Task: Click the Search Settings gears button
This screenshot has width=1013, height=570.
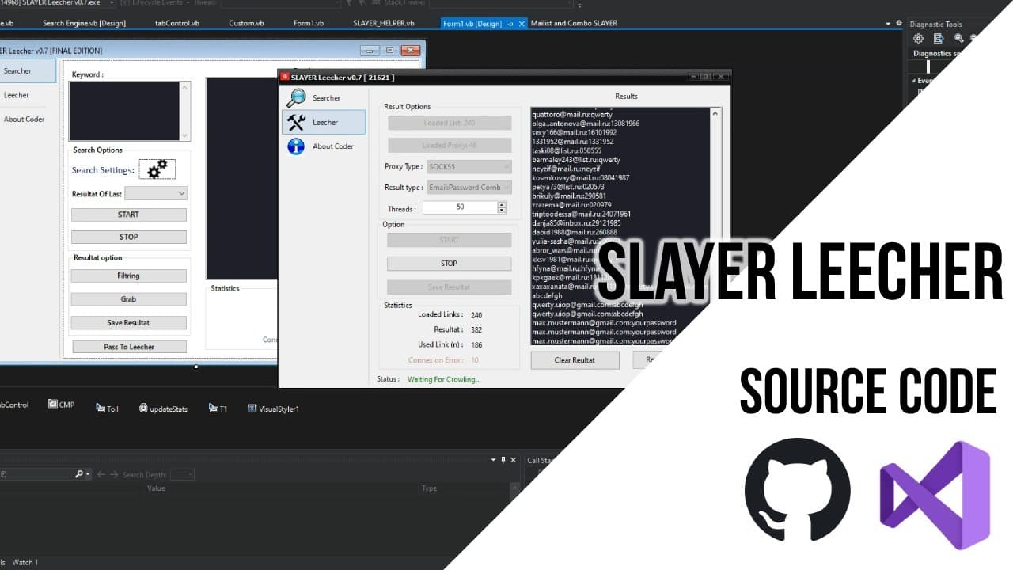Action: [x=157, y=169]
